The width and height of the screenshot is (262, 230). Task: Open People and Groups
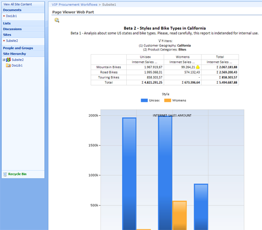tap(18, 48)
